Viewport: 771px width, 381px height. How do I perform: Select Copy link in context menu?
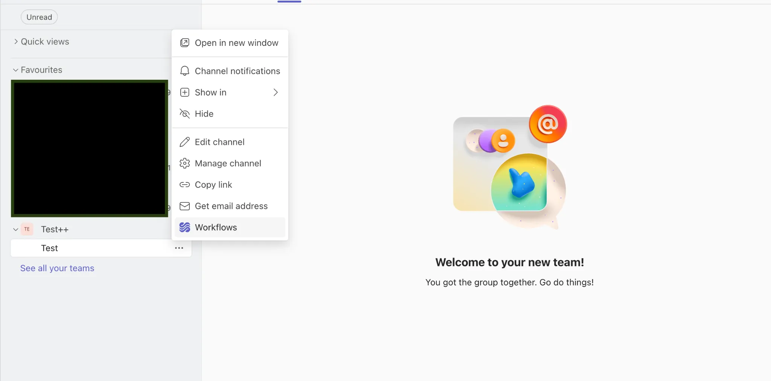[x=230, y=185]
